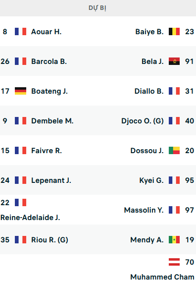Click Faivre R. player name
The width and height of the screenshot is (196, 283).
[x=47, y=151]
